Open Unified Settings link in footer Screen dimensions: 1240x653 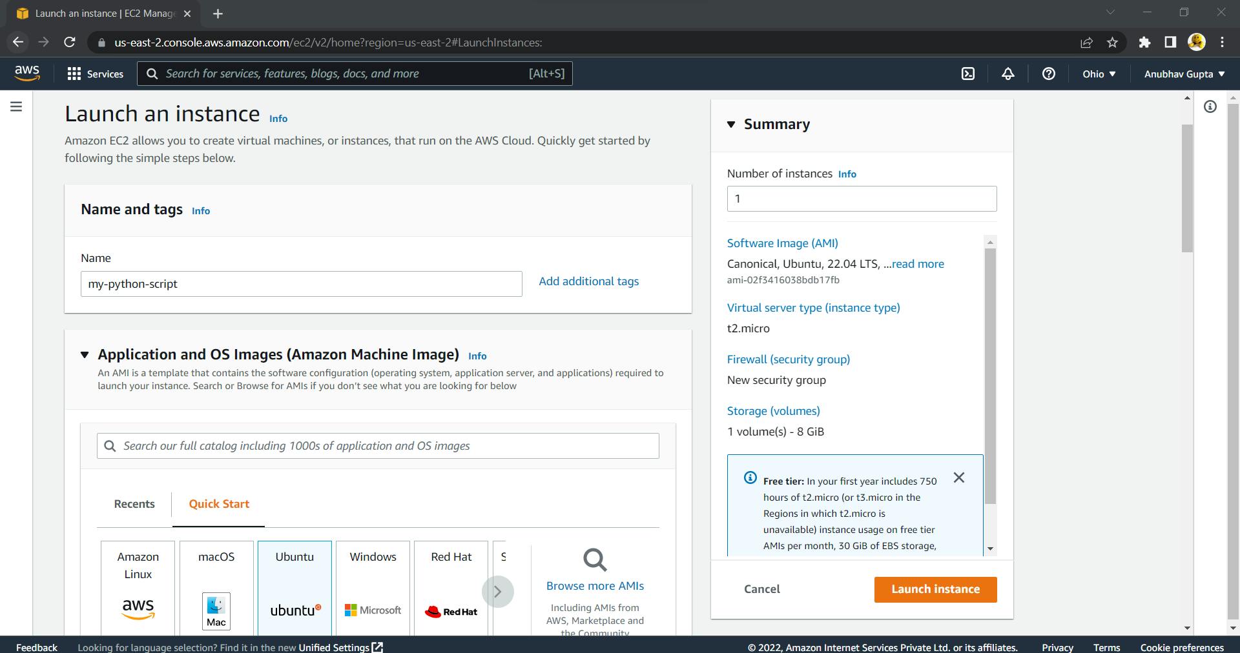(x=340, y=647)
